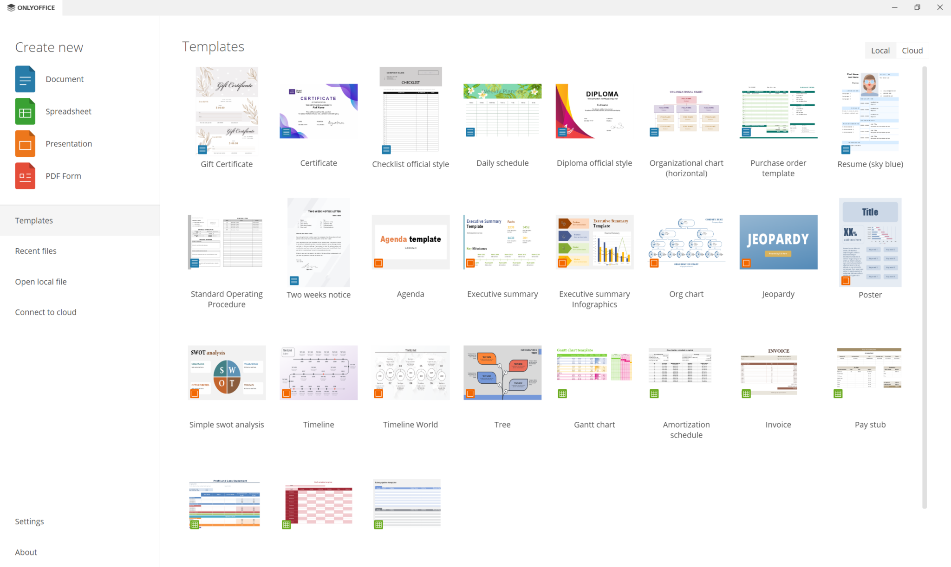Click the spreadsheet badge on Gantt chart template
The height and width of the screenshot is (567, 951).
coord(562,393)
